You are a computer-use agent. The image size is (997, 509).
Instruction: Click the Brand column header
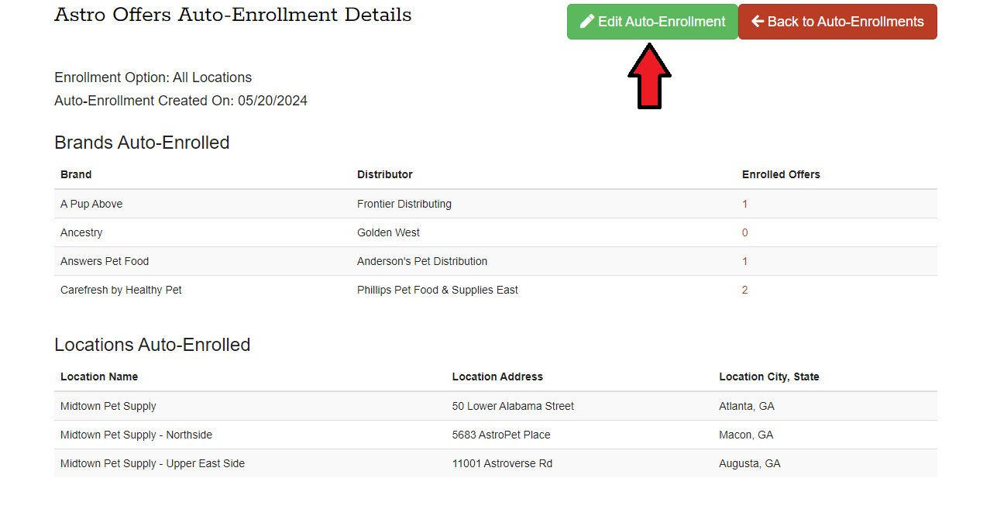(x=76, y=174)
